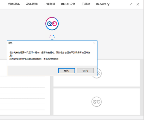Click the 是(Y) button to install driver
The width and height of the screenshot is (145, 120).
point(67,71)
